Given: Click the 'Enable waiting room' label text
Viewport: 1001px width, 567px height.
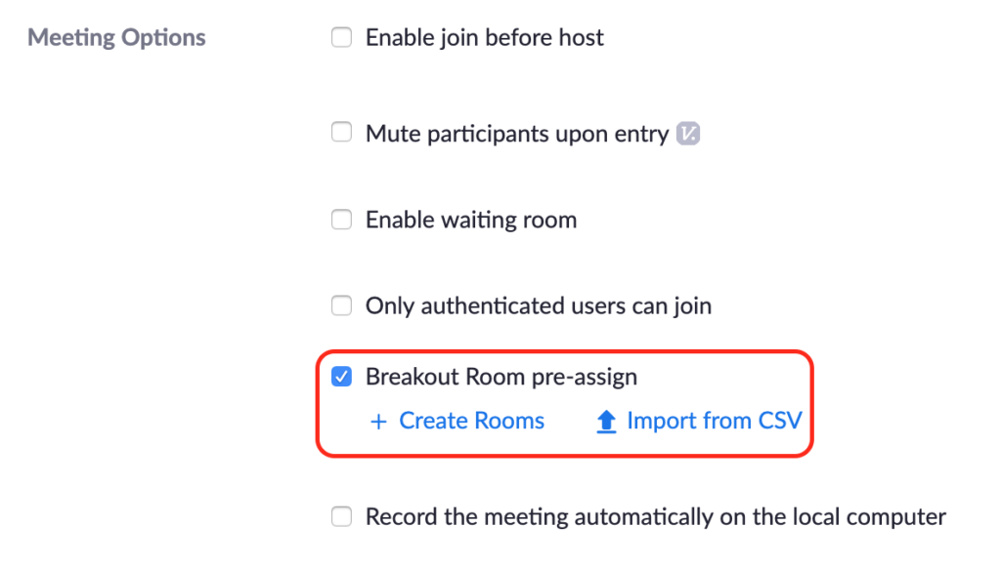Looking at the screenshot, I should tap(471, 221).
